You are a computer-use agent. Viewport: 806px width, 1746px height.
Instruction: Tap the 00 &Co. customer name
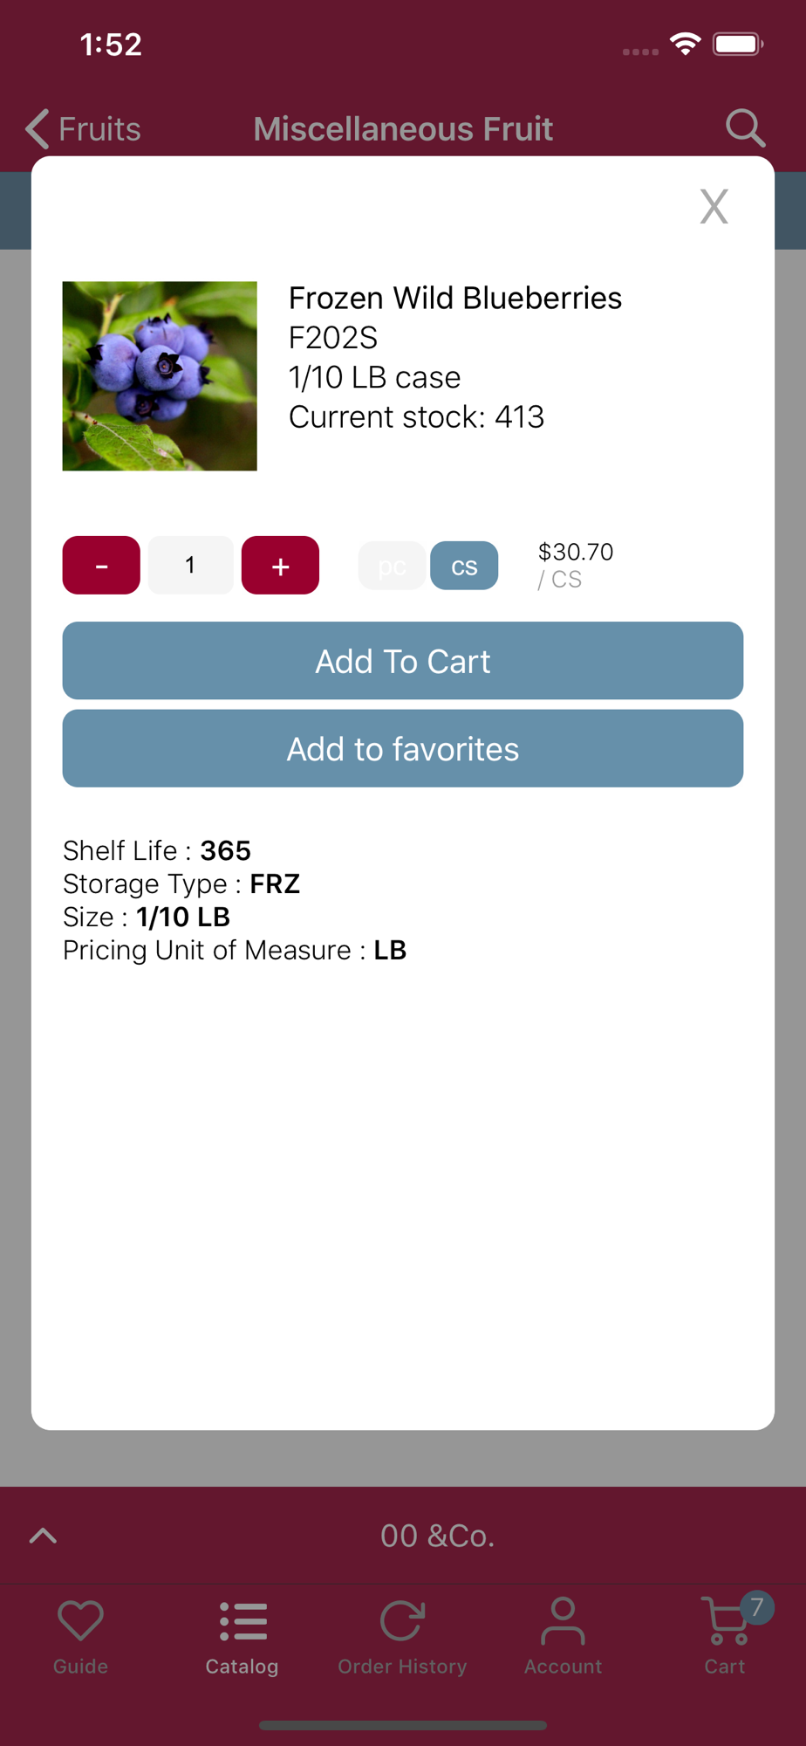coord(437,1536)
